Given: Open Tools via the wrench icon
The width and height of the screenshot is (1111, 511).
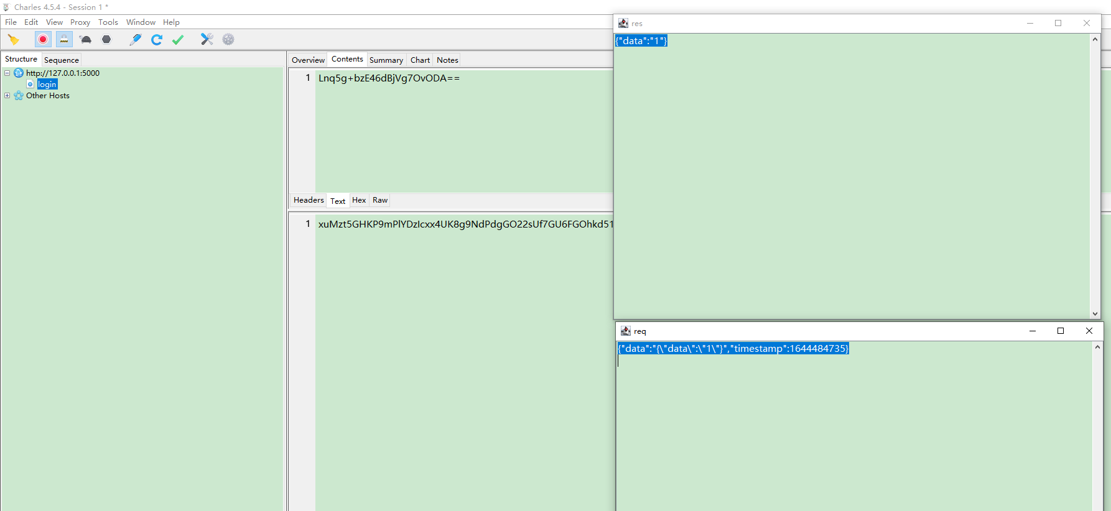Looking at the screenshot, I should 207,40.
